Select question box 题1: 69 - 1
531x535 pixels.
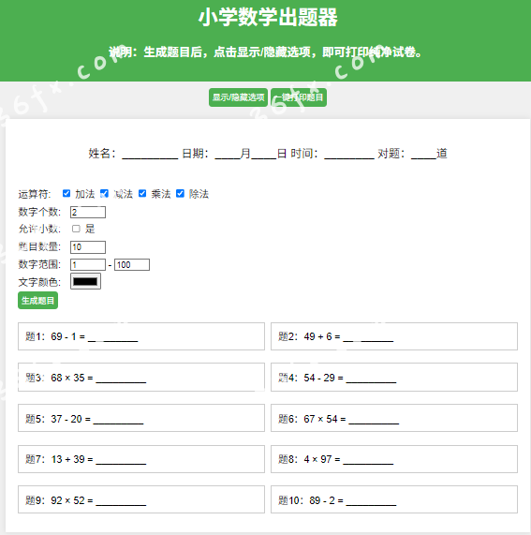[x=141, y=336]
